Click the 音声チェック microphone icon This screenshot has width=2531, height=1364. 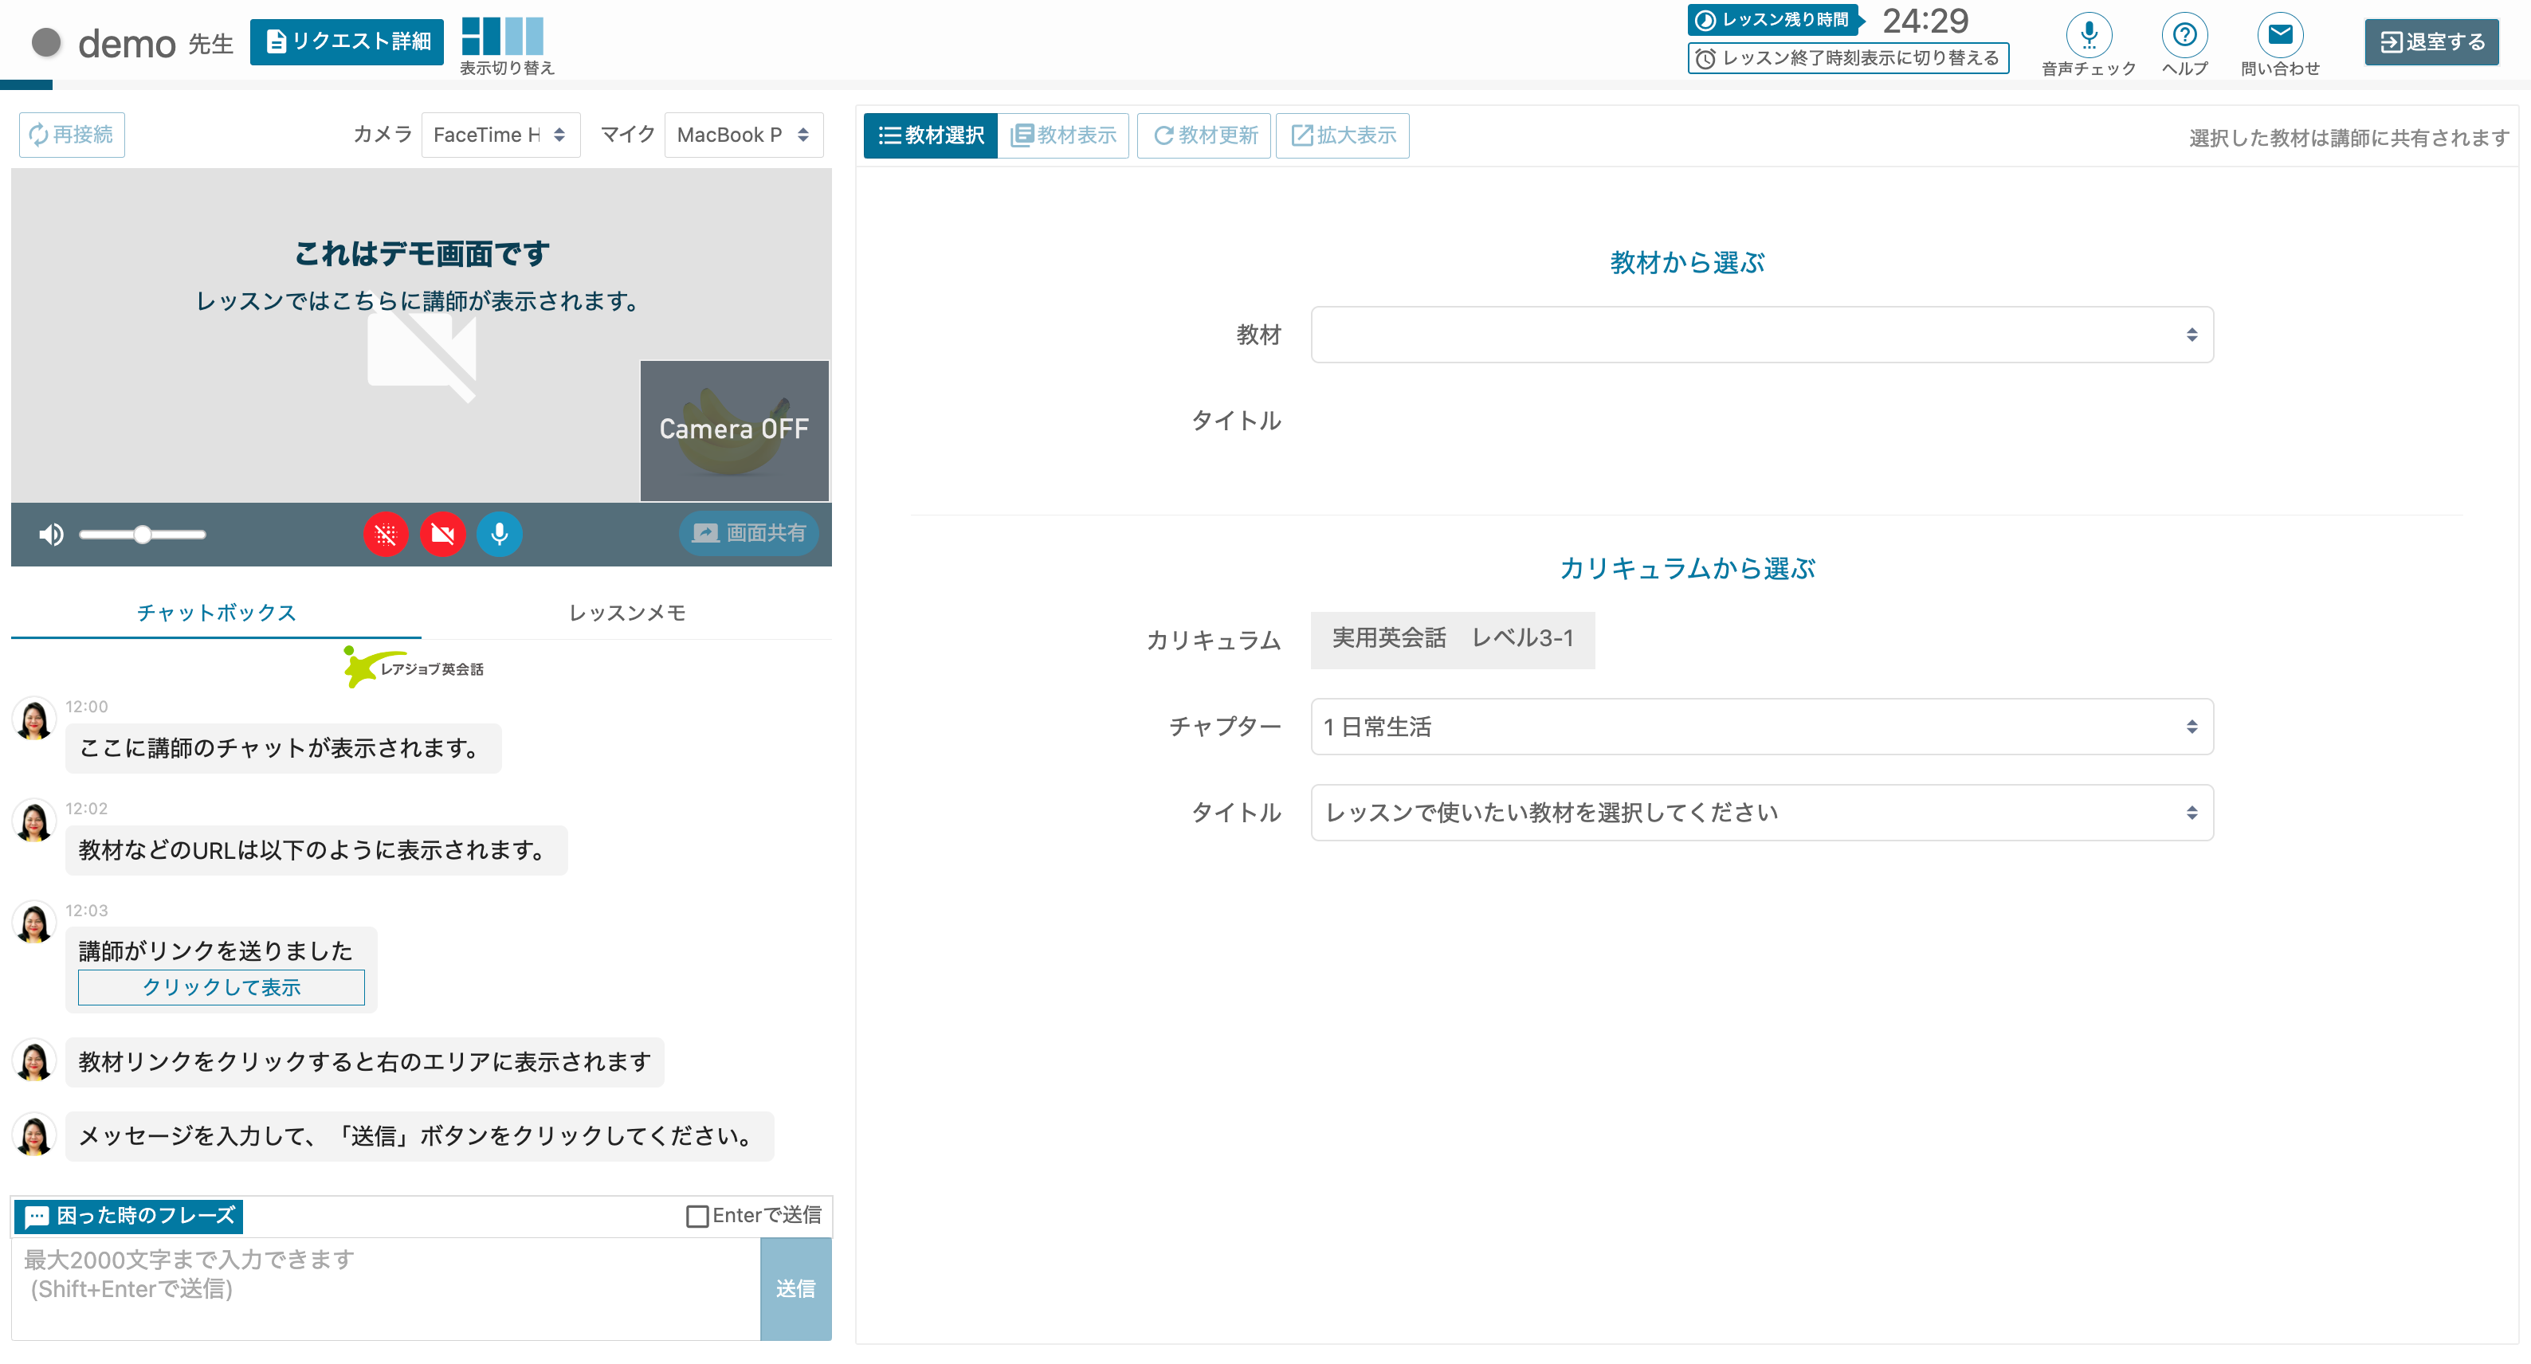tap(2088, 35)
